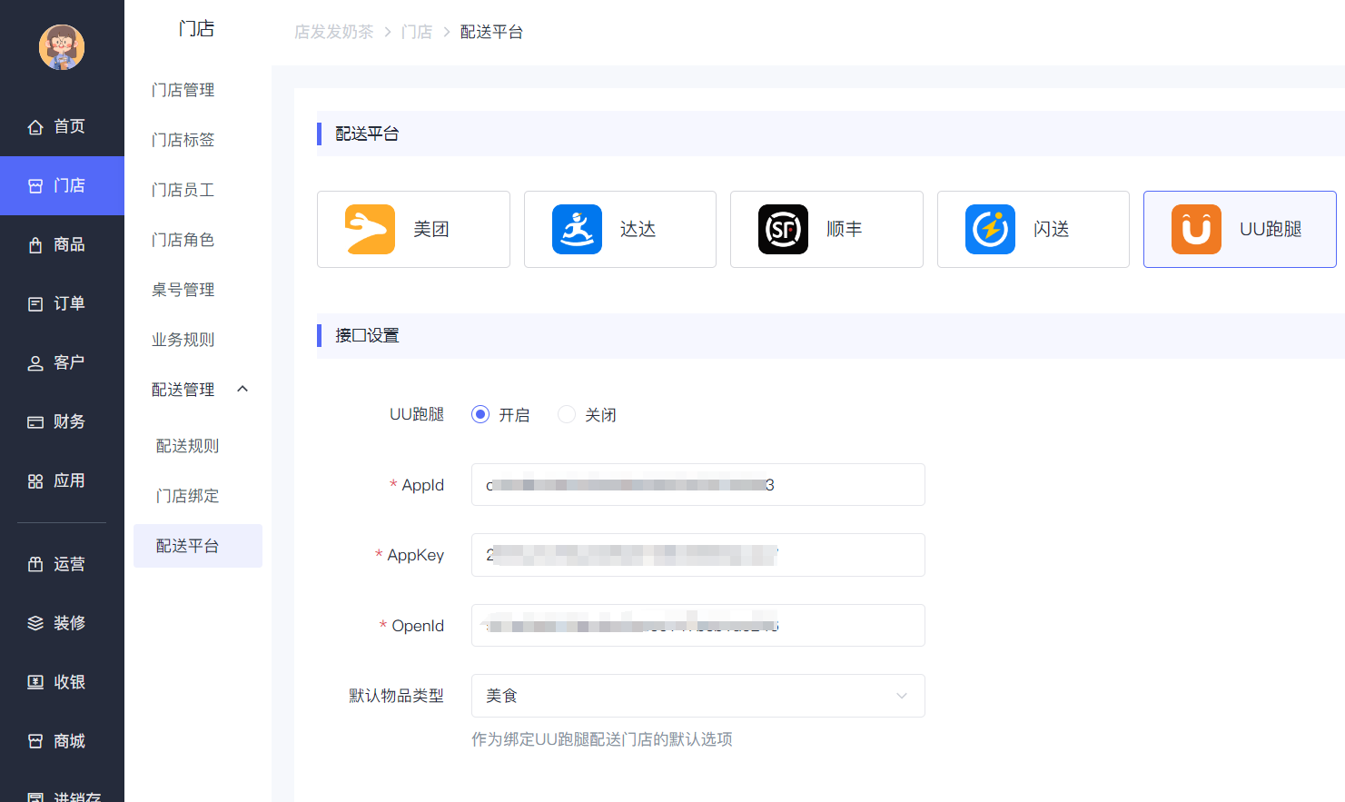The image size is (1345, 802).
Task: Open 桌号管理 menu item
Action: 183,290
